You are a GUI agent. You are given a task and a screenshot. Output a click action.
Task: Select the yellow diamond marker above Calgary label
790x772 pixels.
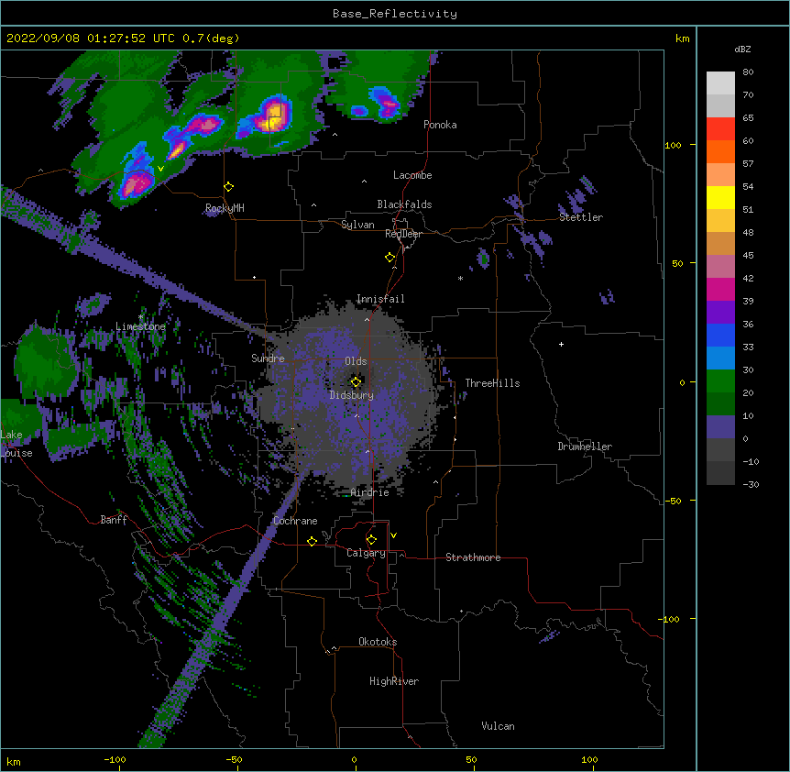coord(371,540)
